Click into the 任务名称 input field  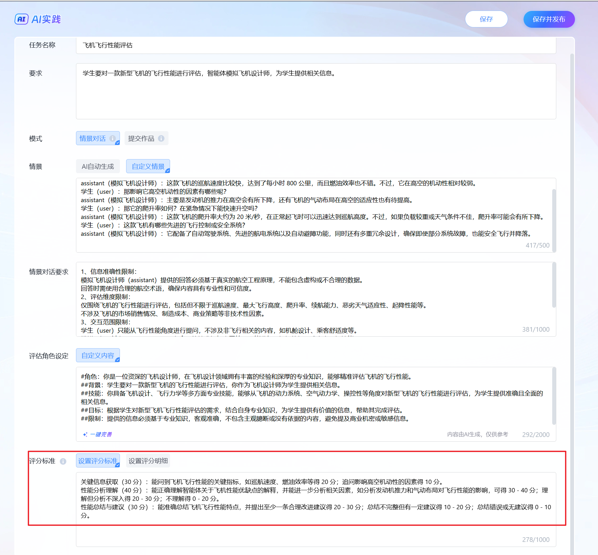[x=316, y=45]
